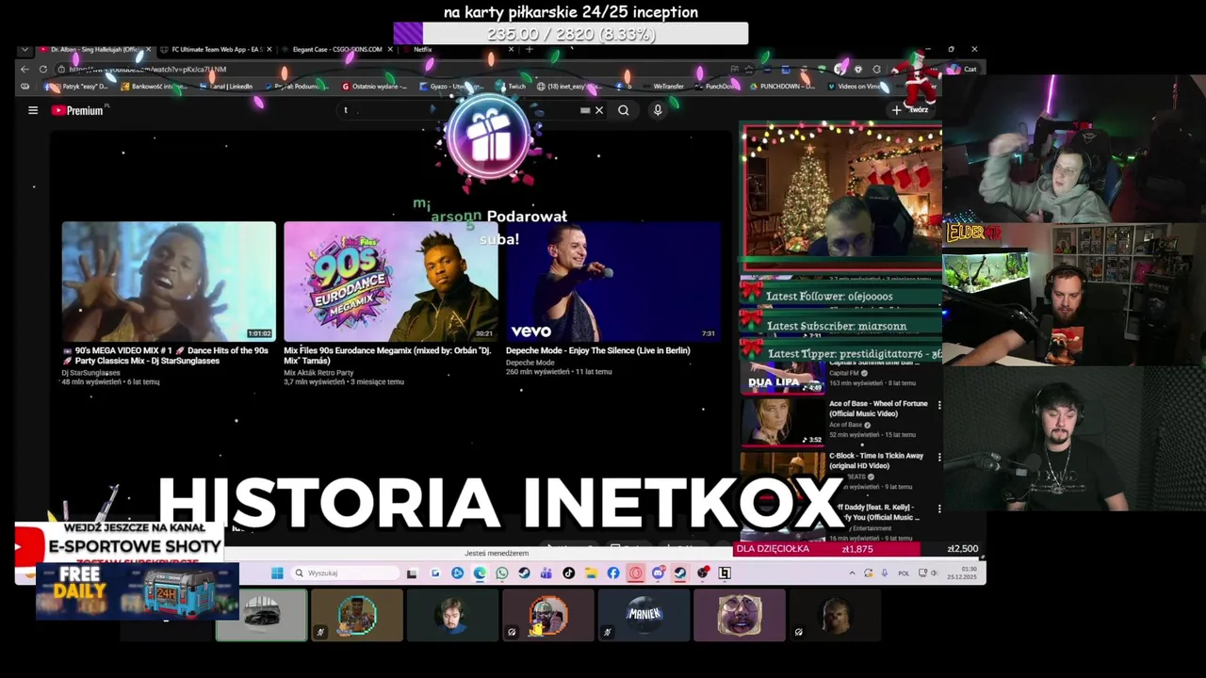
Task: Clear the YouTube search field text
Action: tap(599, 110)
